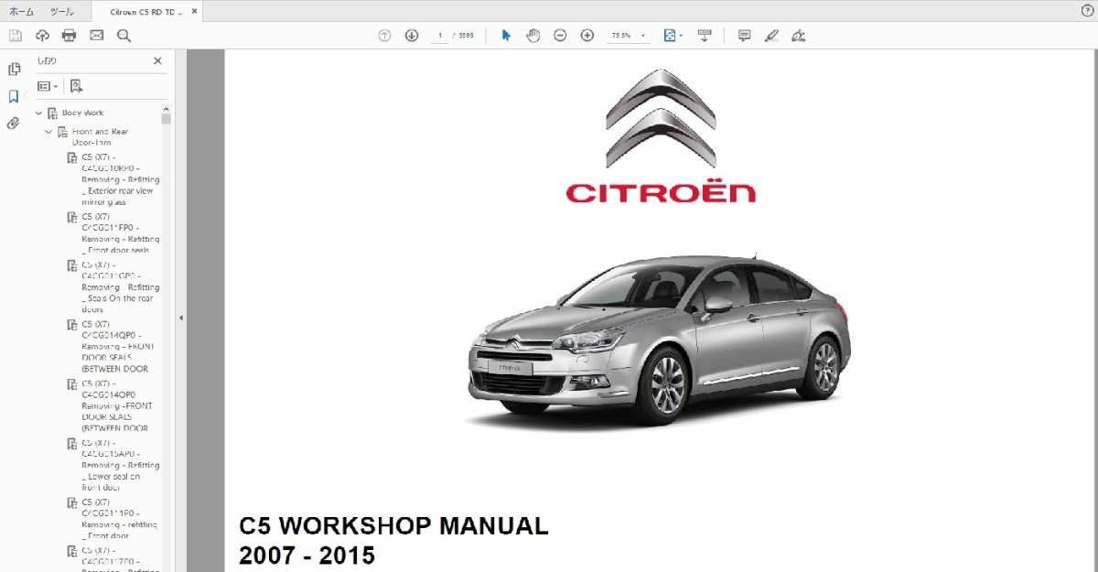This screenshot has height=572, width=1098.
Task: Click the Bookmarks panel icon in sidebar
Action: pos(14,96)
